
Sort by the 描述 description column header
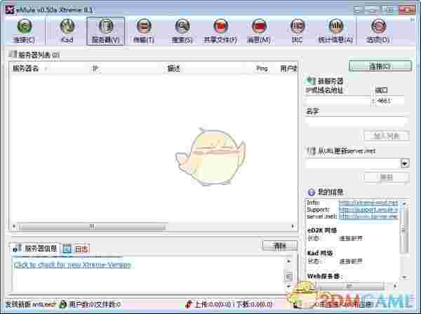[173, 69]
